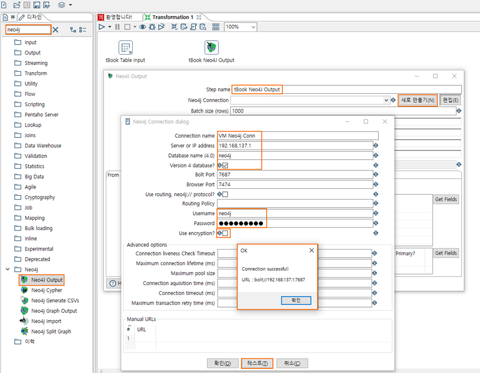Open the stop options dropdown arrow

click(135, 27)
